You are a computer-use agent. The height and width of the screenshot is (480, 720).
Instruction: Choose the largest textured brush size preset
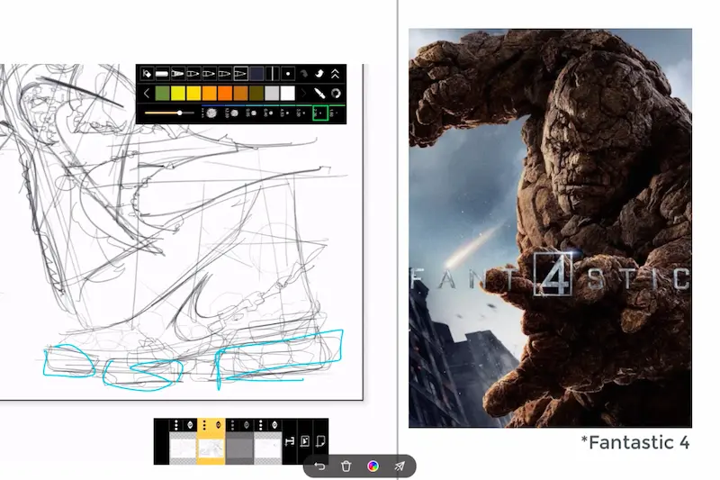tap(211, 113)
